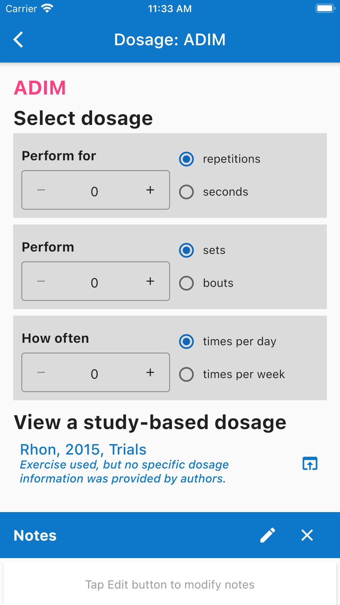The height and width of the screenshot is (605, 340).
Task: Tap the Perform for value field
Action: (x=95, y=192)
